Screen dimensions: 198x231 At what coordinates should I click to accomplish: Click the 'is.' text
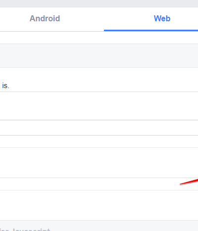5,86
